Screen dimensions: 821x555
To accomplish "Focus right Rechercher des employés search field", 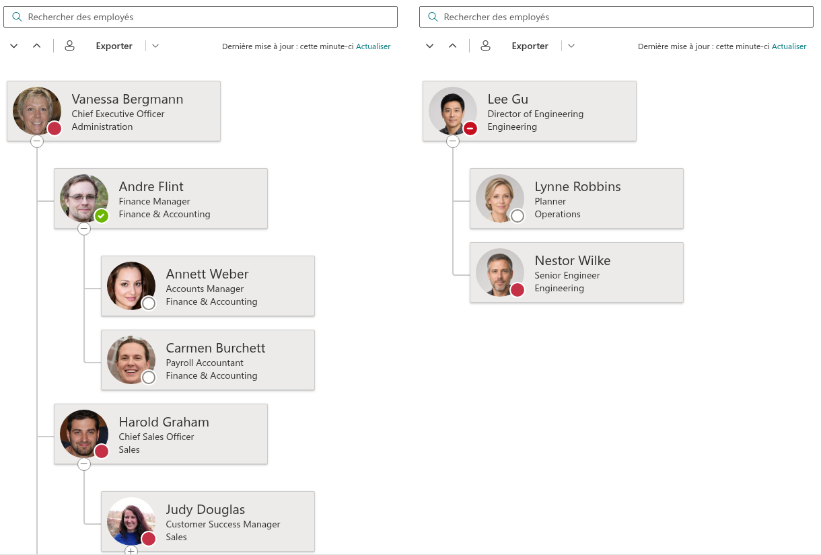I will [616, 17].
